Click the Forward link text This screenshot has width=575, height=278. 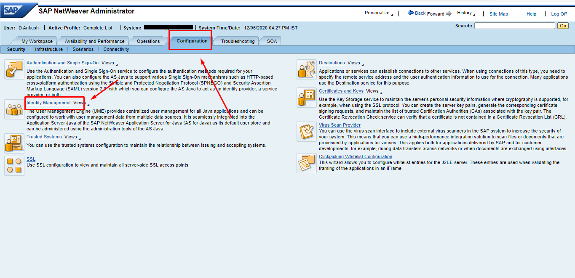(x=436, y=14)
